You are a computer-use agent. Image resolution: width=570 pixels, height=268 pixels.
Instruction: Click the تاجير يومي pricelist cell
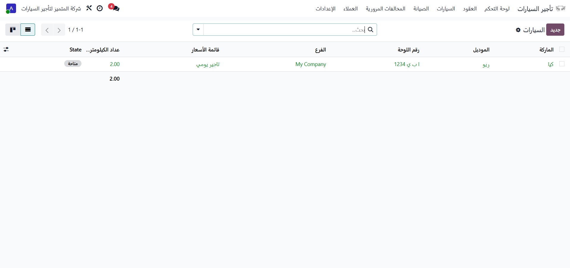tap(208, 64)
